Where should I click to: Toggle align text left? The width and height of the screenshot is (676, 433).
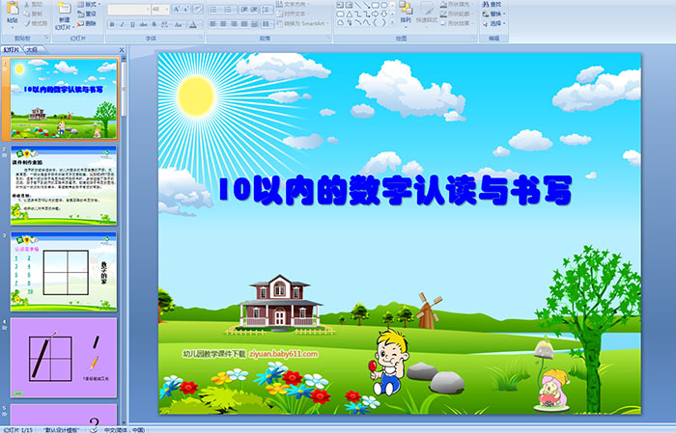coord(213,24)
